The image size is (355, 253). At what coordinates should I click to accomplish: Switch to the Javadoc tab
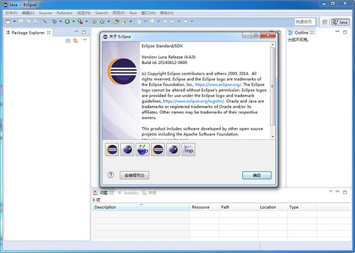click(130, 193)
